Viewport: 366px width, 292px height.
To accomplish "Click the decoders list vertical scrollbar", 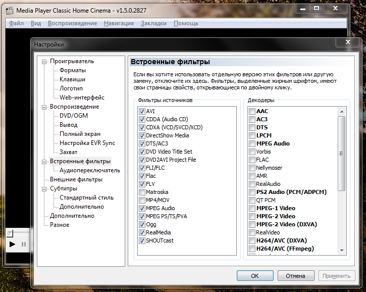I will [x=342, y=152].
